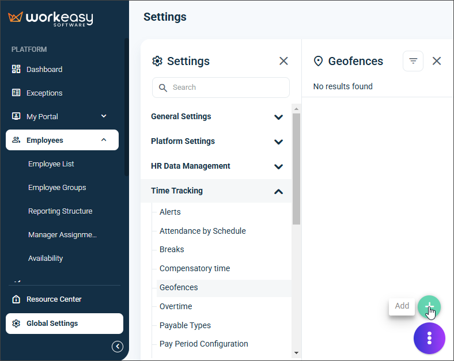This screenshot has height=361, width=454.
Task: Click the Resource Center house icon
Action: pos(16,299)
